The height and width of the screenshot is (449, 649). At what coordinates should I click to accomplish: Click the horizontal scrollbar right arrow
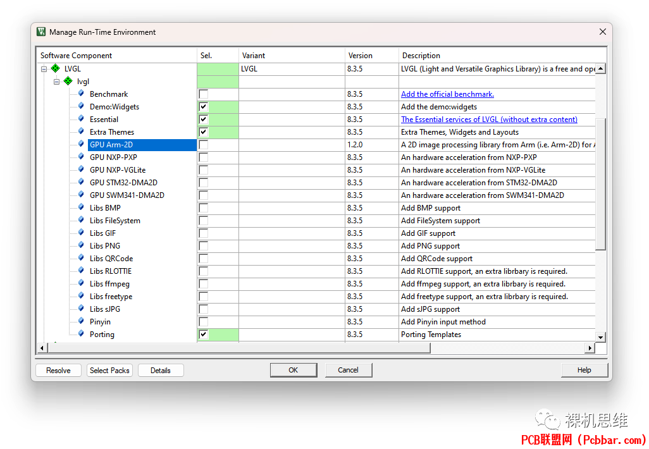click(590, 348)
